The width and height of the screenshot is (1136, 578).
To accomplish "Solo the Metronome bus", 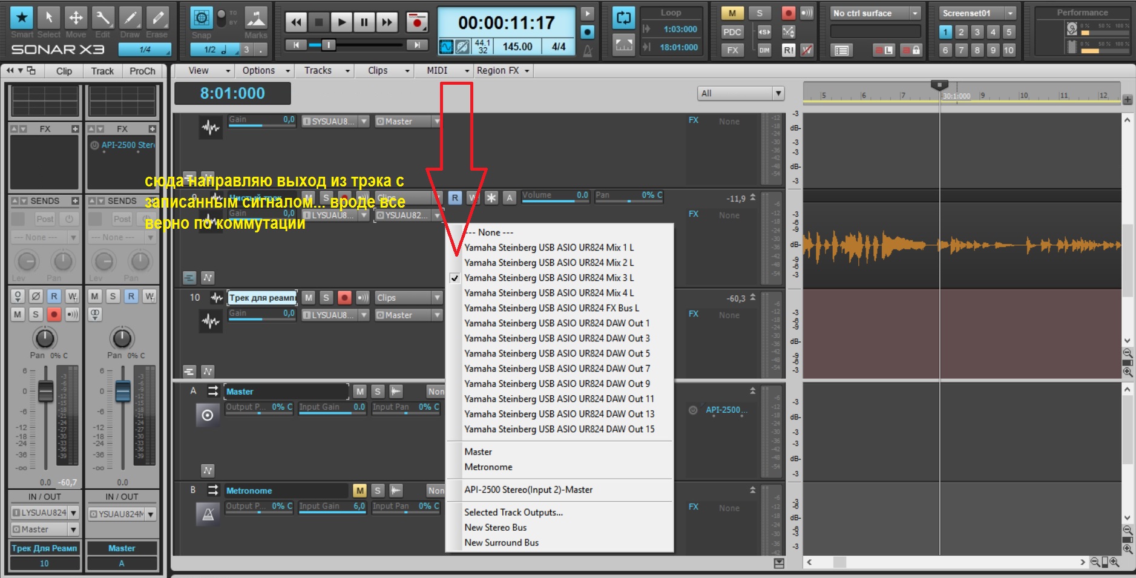I will tap(378, 491).
